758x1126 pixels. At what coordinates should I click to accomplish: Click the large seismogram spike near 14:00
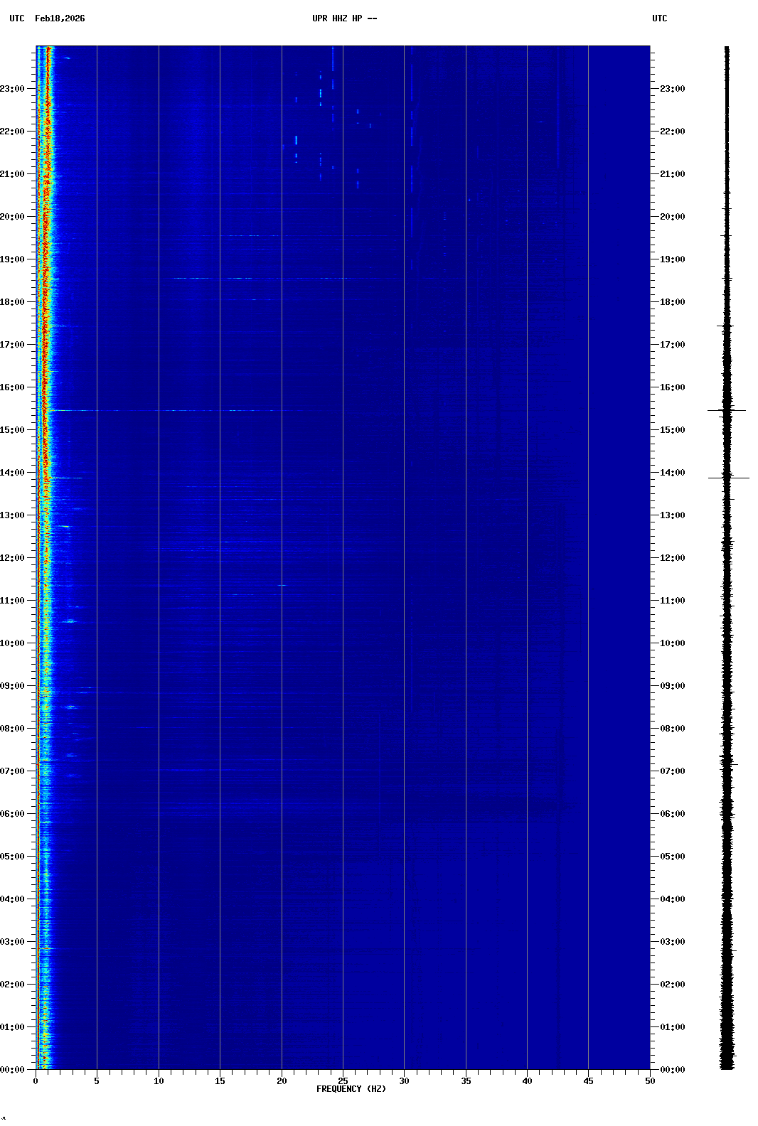728,478
